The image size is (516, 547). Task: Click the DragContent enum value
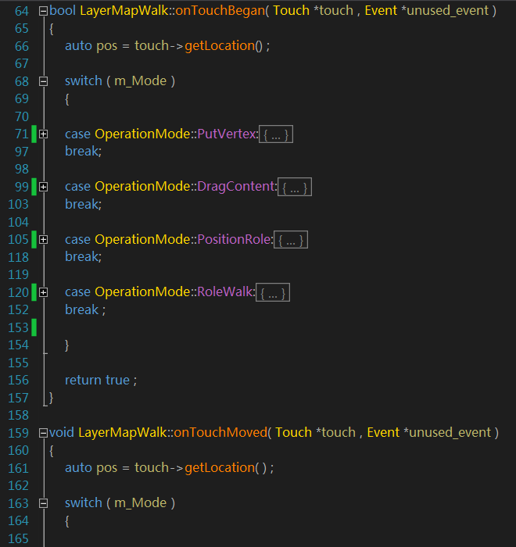(x=236, y=187)
